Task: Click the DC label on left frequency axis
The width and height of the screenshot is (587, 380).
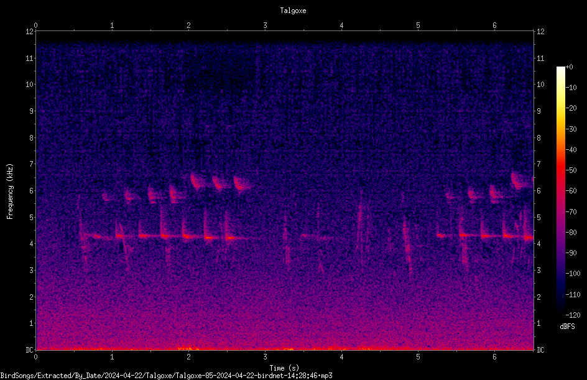Action: click(30, 350)
